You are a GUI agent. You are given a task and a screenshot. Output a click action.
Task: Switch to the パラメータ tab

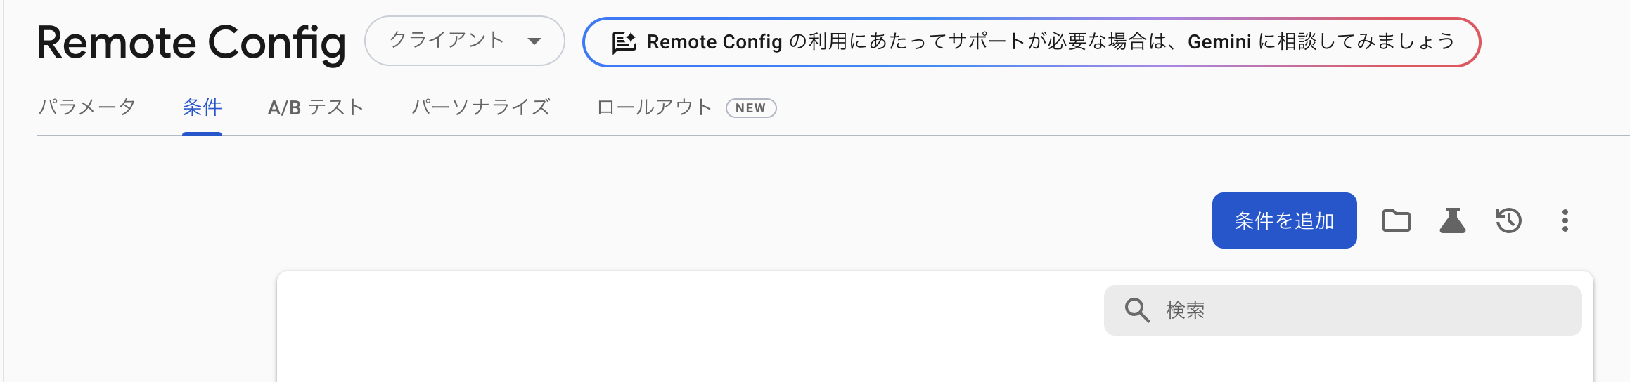click(x=86, y=107)
